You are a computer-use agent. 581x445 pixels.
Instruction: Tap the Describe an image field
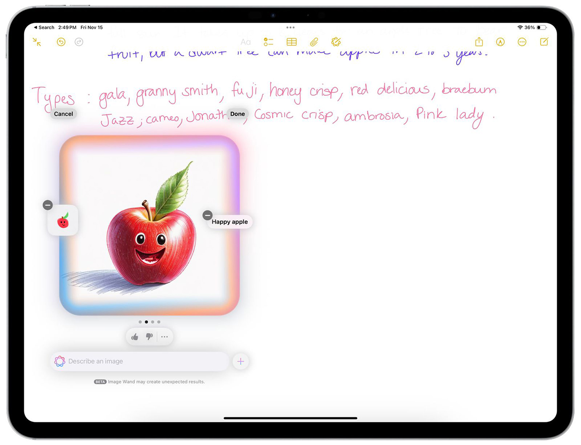pyautogui.click(x=136, y=361)
